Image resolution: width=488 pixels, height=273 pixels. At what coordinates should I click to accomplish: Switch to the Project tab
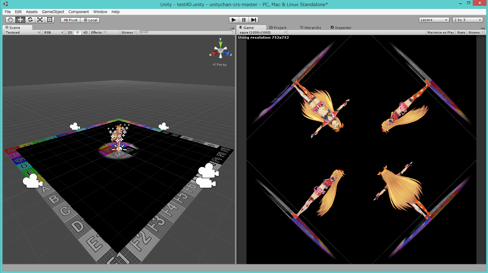[x=278, y=27]
